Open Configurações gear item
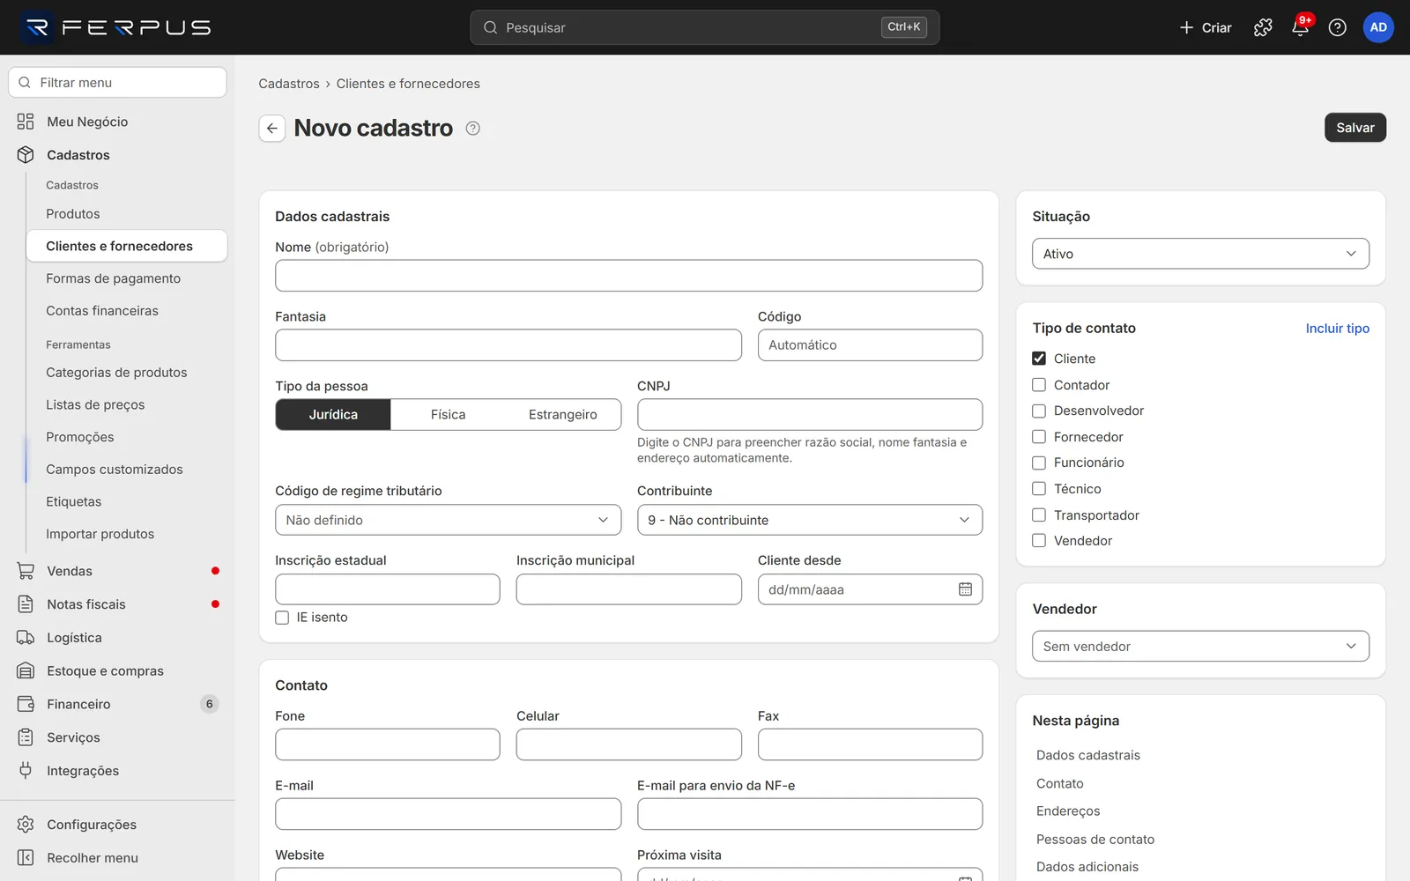This screenshot has height=881, width=1410. (118, 825)
